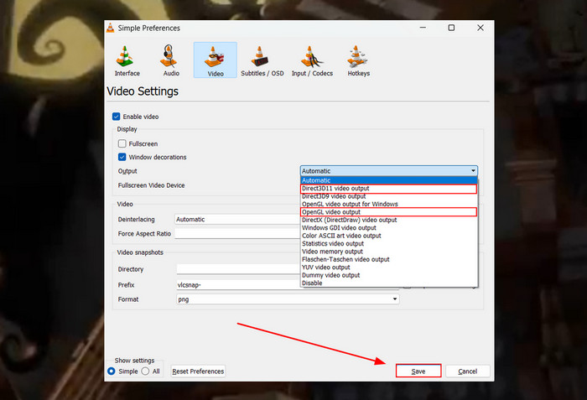
Task: Maximize the Simple Preferences window
Action: 451,28
